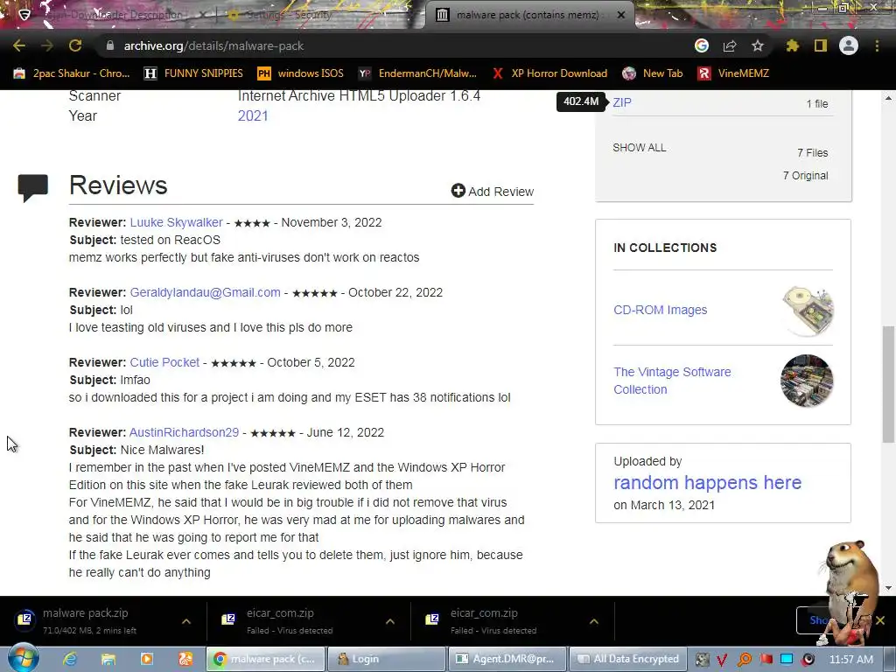Click the Vintage Software Collection thumbnail
The width and height of the screenshot is (896, 672).
(x=807, y=381)
